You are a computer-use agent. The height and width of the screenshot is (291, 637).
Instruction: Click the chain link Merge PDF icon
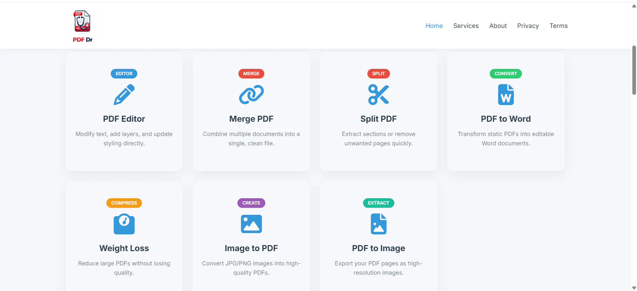pos(251,94)
